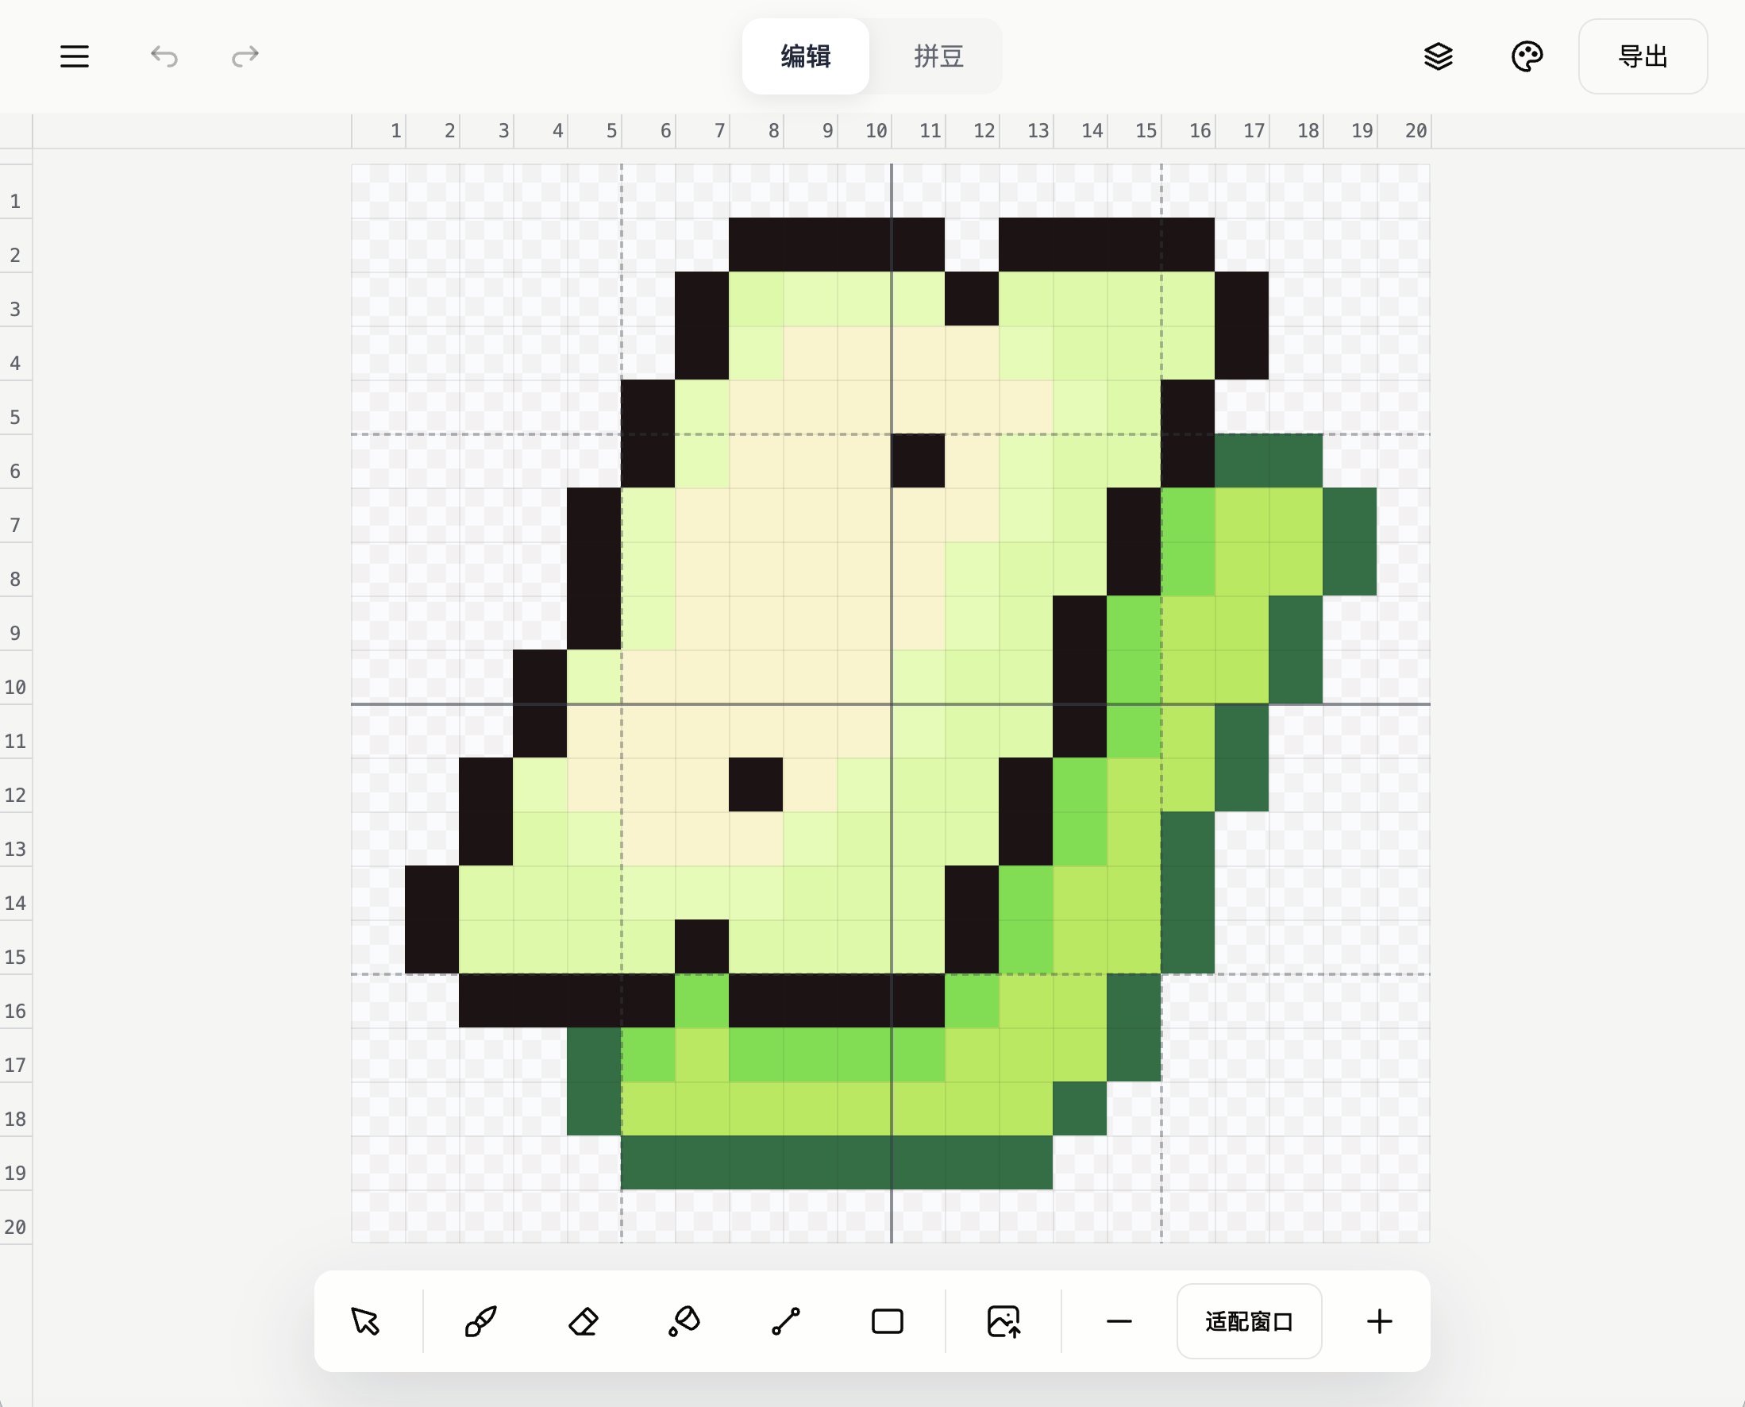This screenshot has height=1407, width=1745.
Task: Zoom out with the minus button
Action: (x=1119, y=1321)
